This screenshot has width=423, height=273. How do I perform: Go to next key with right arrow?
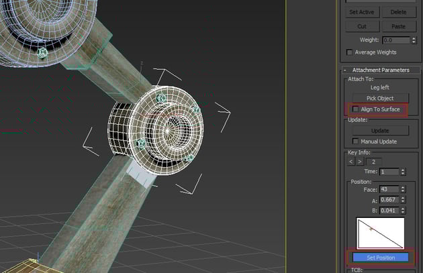click(x=360, y=162)
